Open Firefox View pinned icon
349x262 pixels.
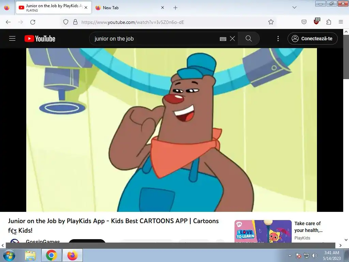point(7,8)
